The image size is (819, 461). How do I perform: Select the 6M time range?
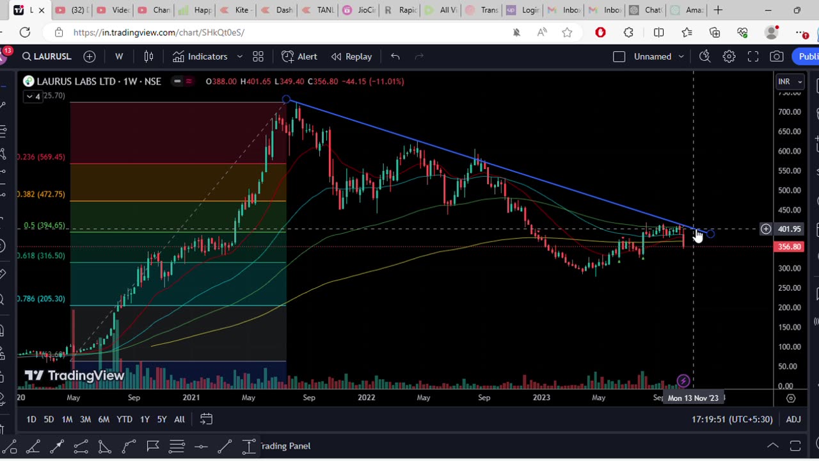[x=104, y=419]
